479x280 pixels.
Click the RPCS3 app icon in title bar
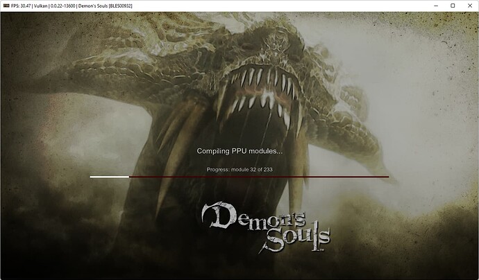6,6
